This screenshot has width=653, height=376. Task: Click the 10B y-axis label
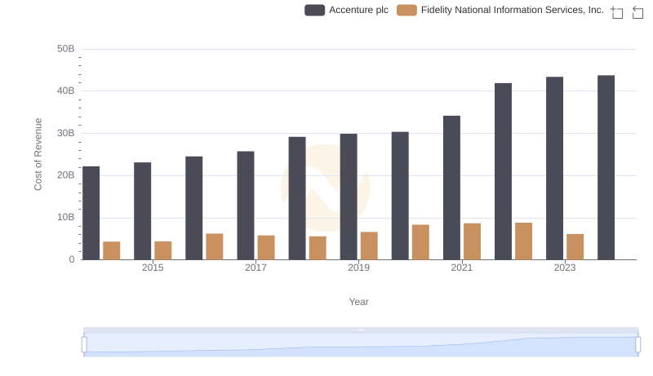[x=66, y=217]
